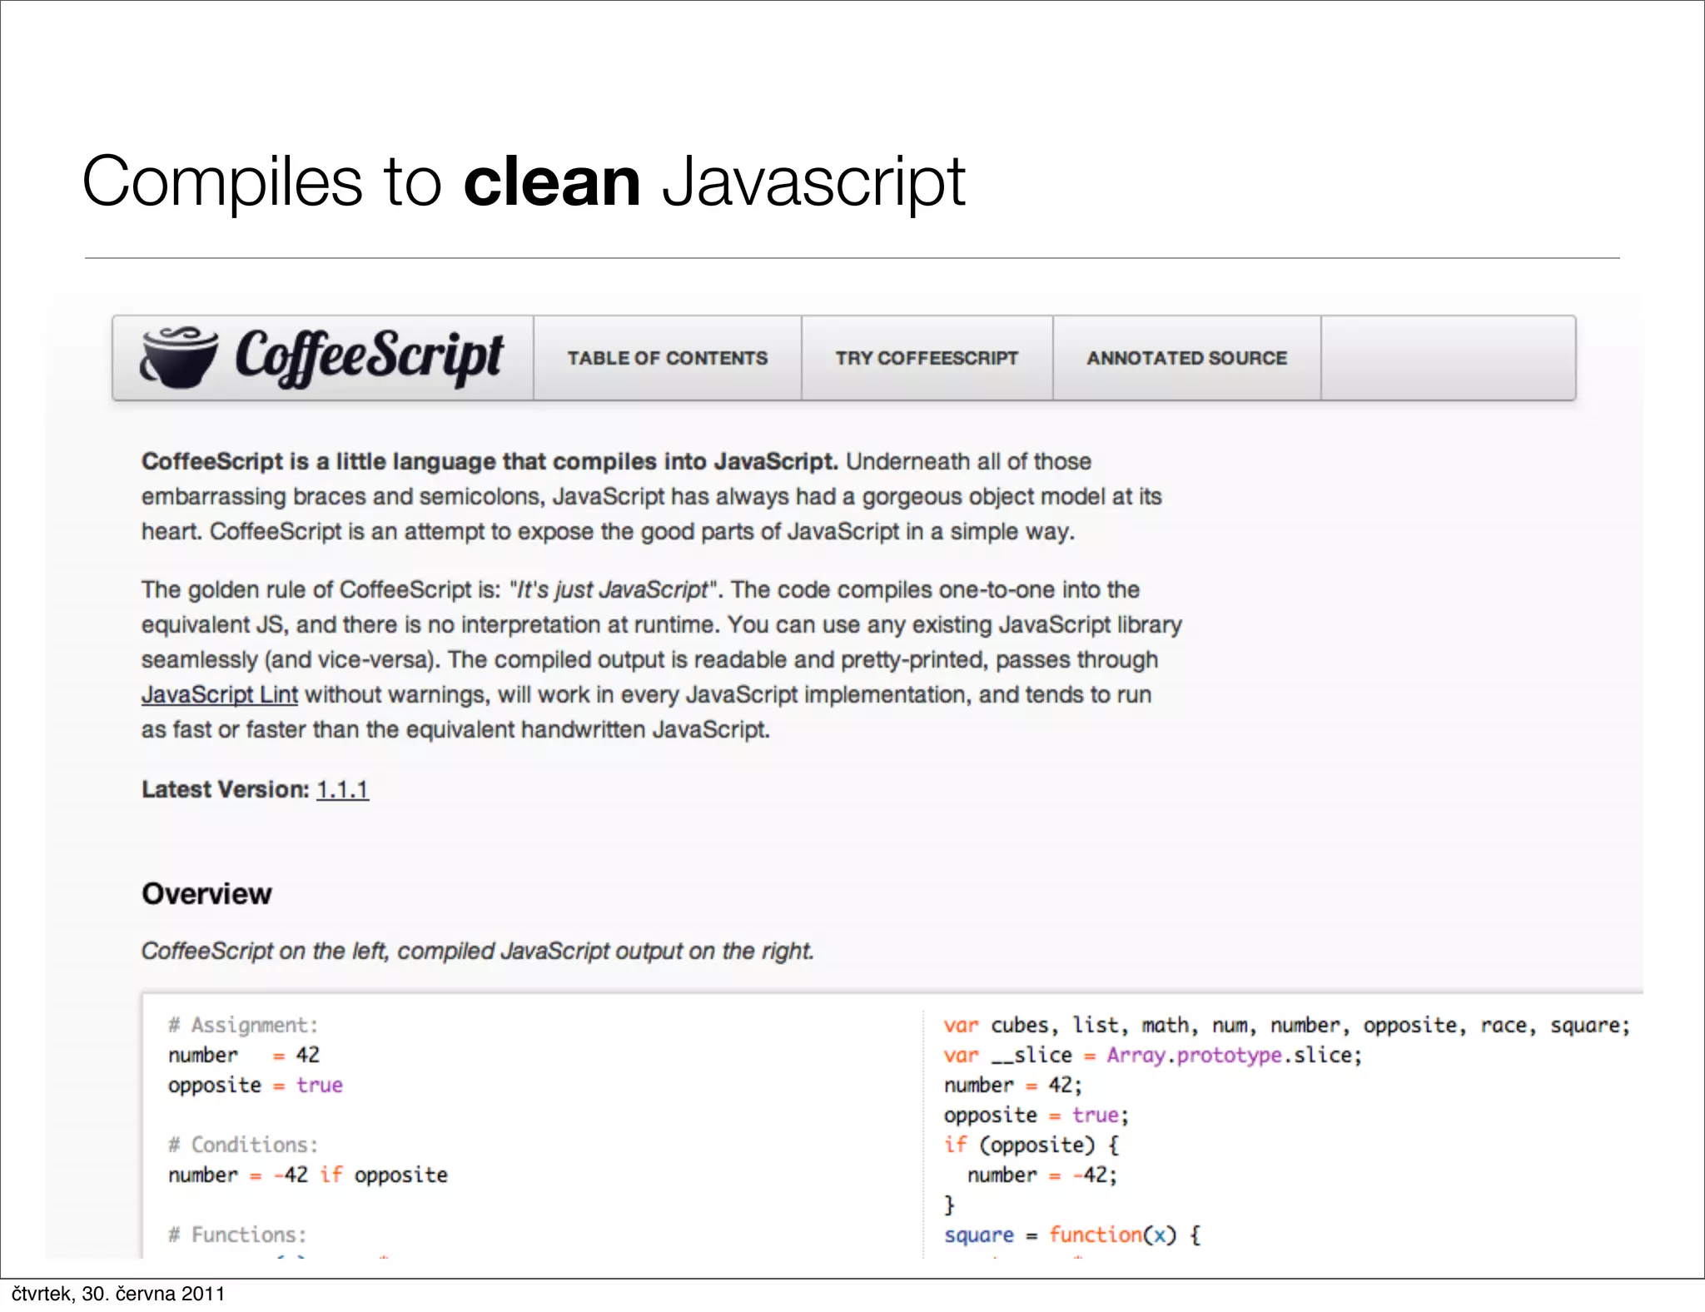The width and height of the screenshot is (1705, 1312).
Task: Click the italic quote 'It's just JavaScript'
Action: (x=613, y=589)
